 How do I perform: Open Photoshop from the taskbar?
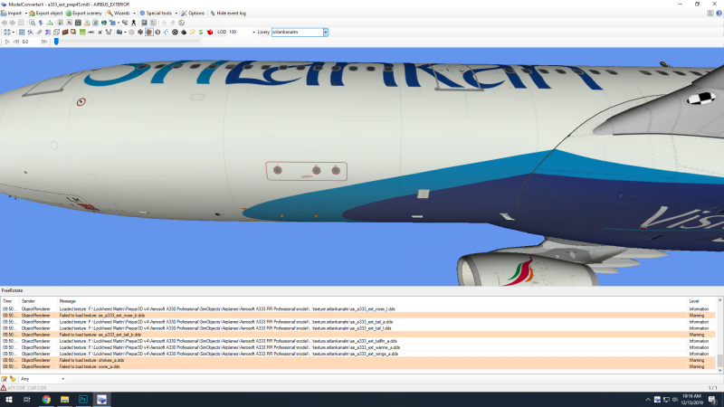83,400
